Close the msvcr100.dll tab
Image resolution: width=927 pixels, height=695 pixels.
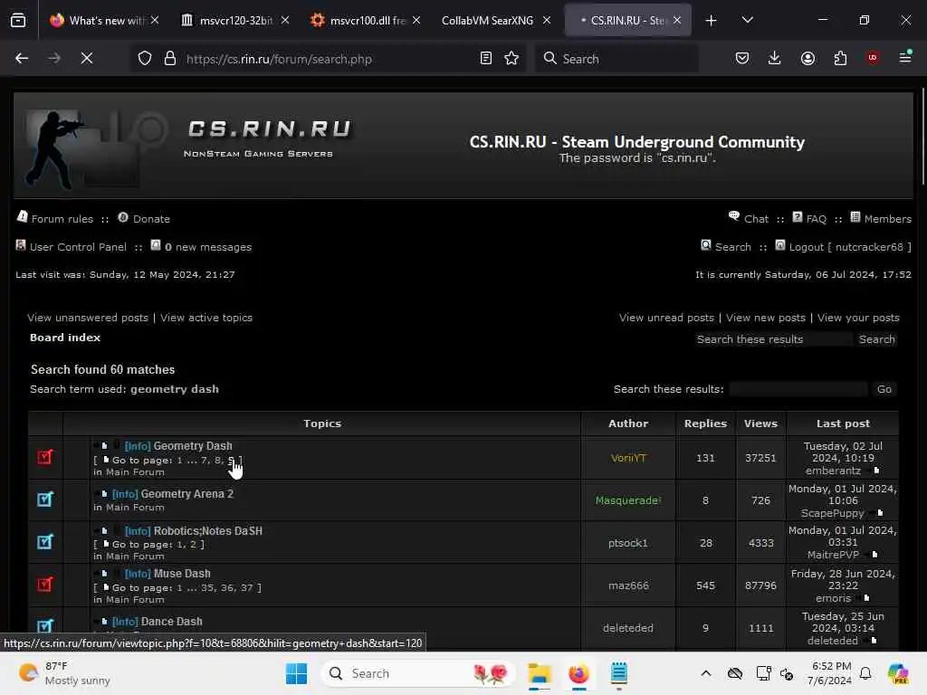416,21
